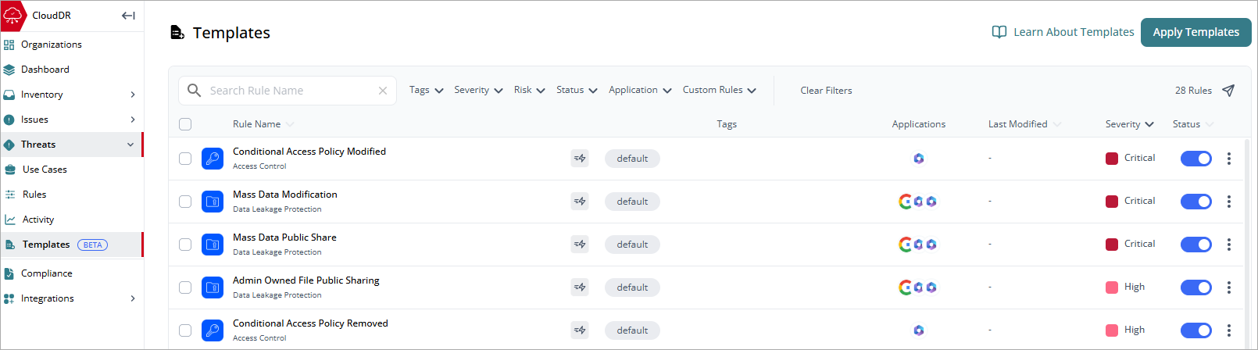Click the lightning icon in Conditional Access Policy Modified row
Viewport: 1258px width, 350px height.
tap(580, 159)
